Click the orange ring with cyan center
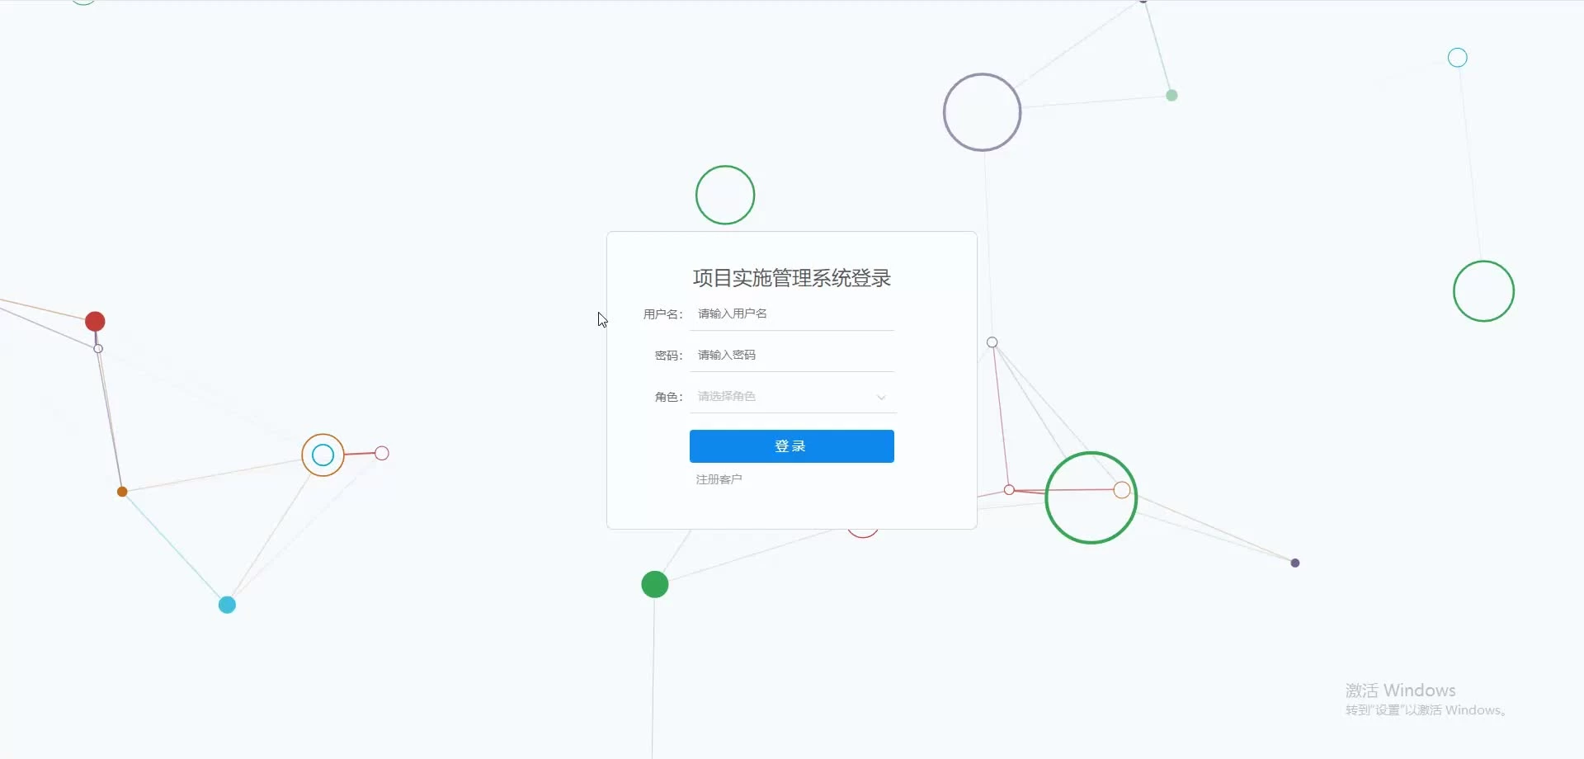Image resolution: width=1584 pixels, height=759 pixels. pyautogui.click(x=323, y=455)
